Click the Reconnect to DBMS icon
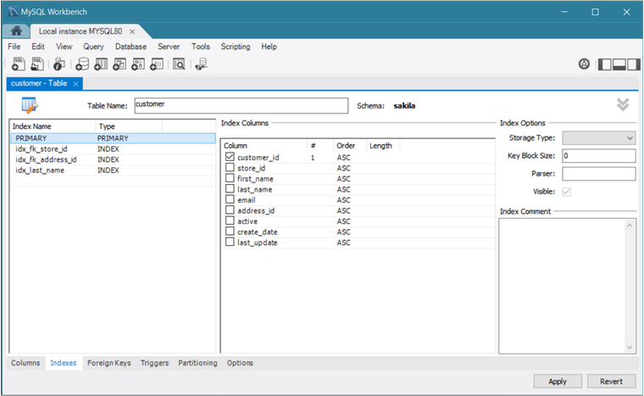This screenshot has width=644, height=396. coord(201,64)
